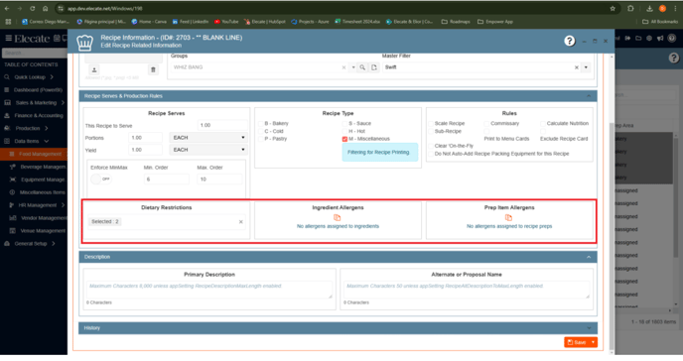Screen dimensions: 683x361
Task: Expand Sales & Marketing menu item
Action: 35,102
